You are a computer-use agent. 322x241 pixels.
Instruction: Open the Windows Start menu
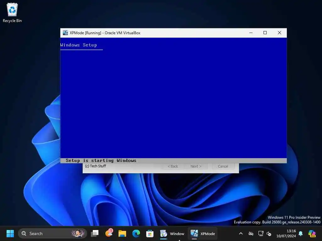tap(10, 233)
